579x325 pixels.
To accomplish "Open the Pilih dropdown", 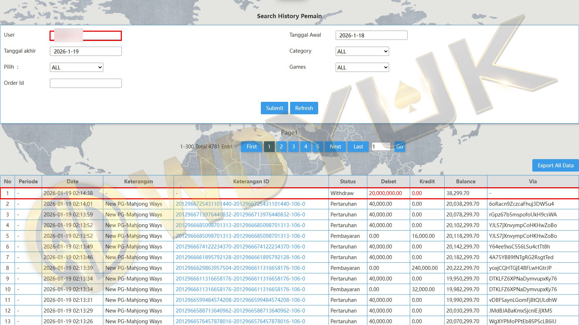I will coord(76,68).
